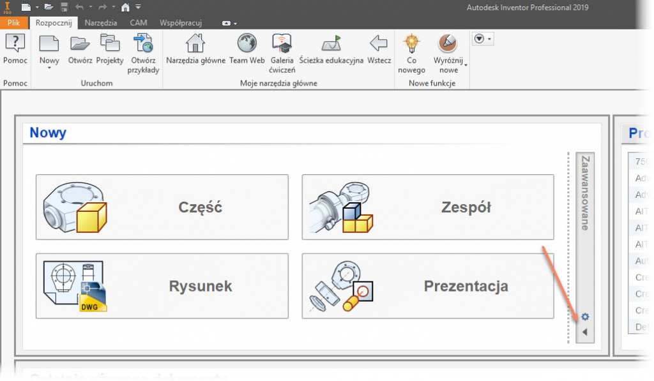Create a new Część part
The width and height of the screenshot is (654, 381).
pyautogui.click(x=162, y=207)
